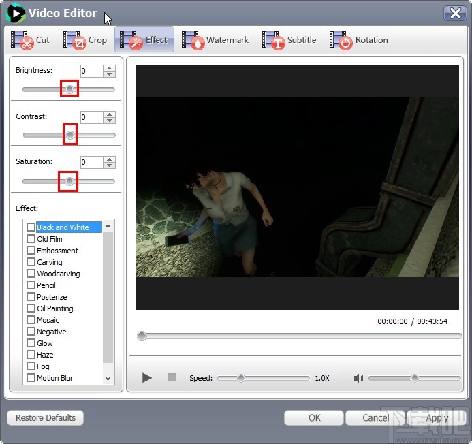Click the video timeline seek handle
The width and height of the screenshot is (472, 444).
[142, 336]
